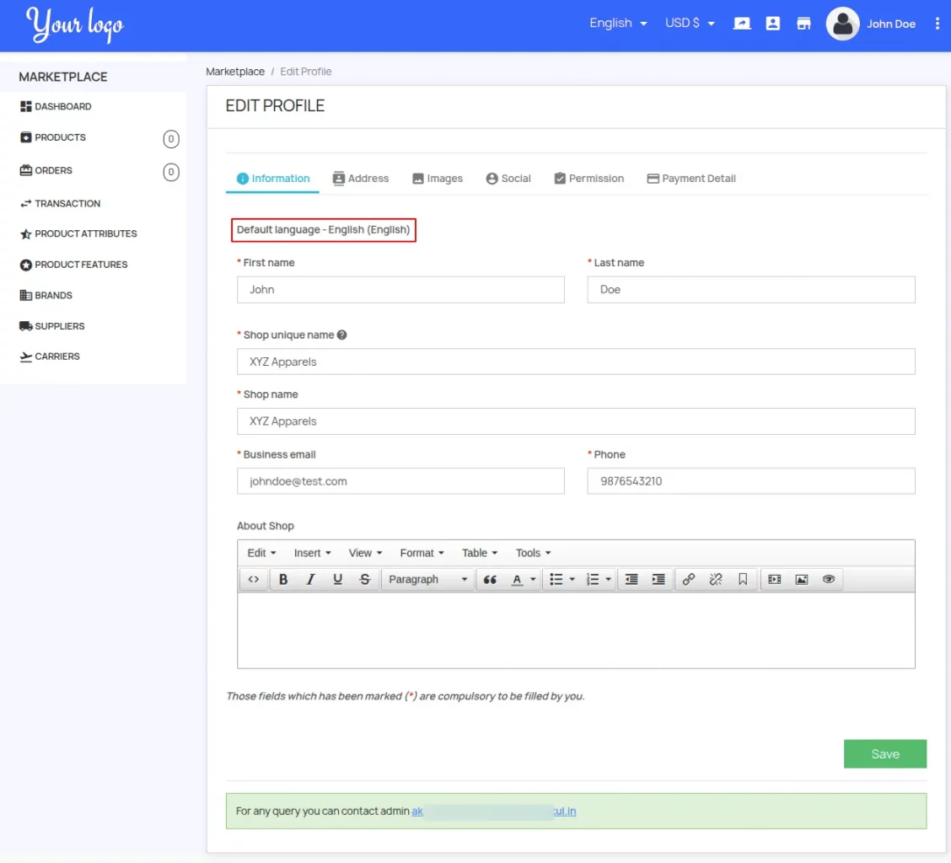This screenshot has height=863, width=951.
Task: Expand the Paragraph format dropdown
Action: click(x=427, y=579)
